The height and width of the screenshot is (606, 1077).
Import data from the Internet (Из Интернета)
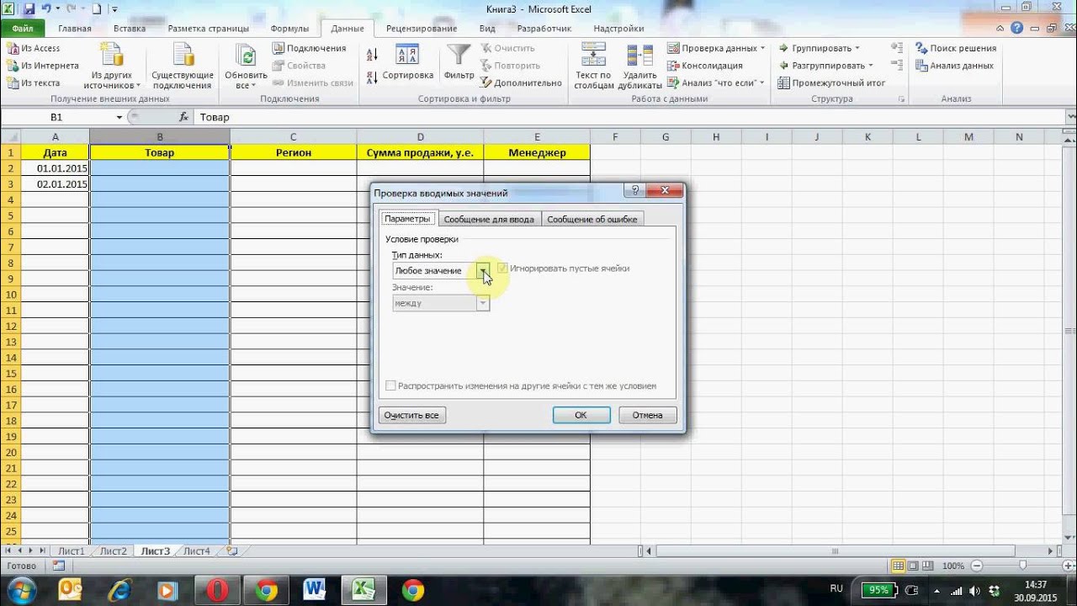click(42, 66)
